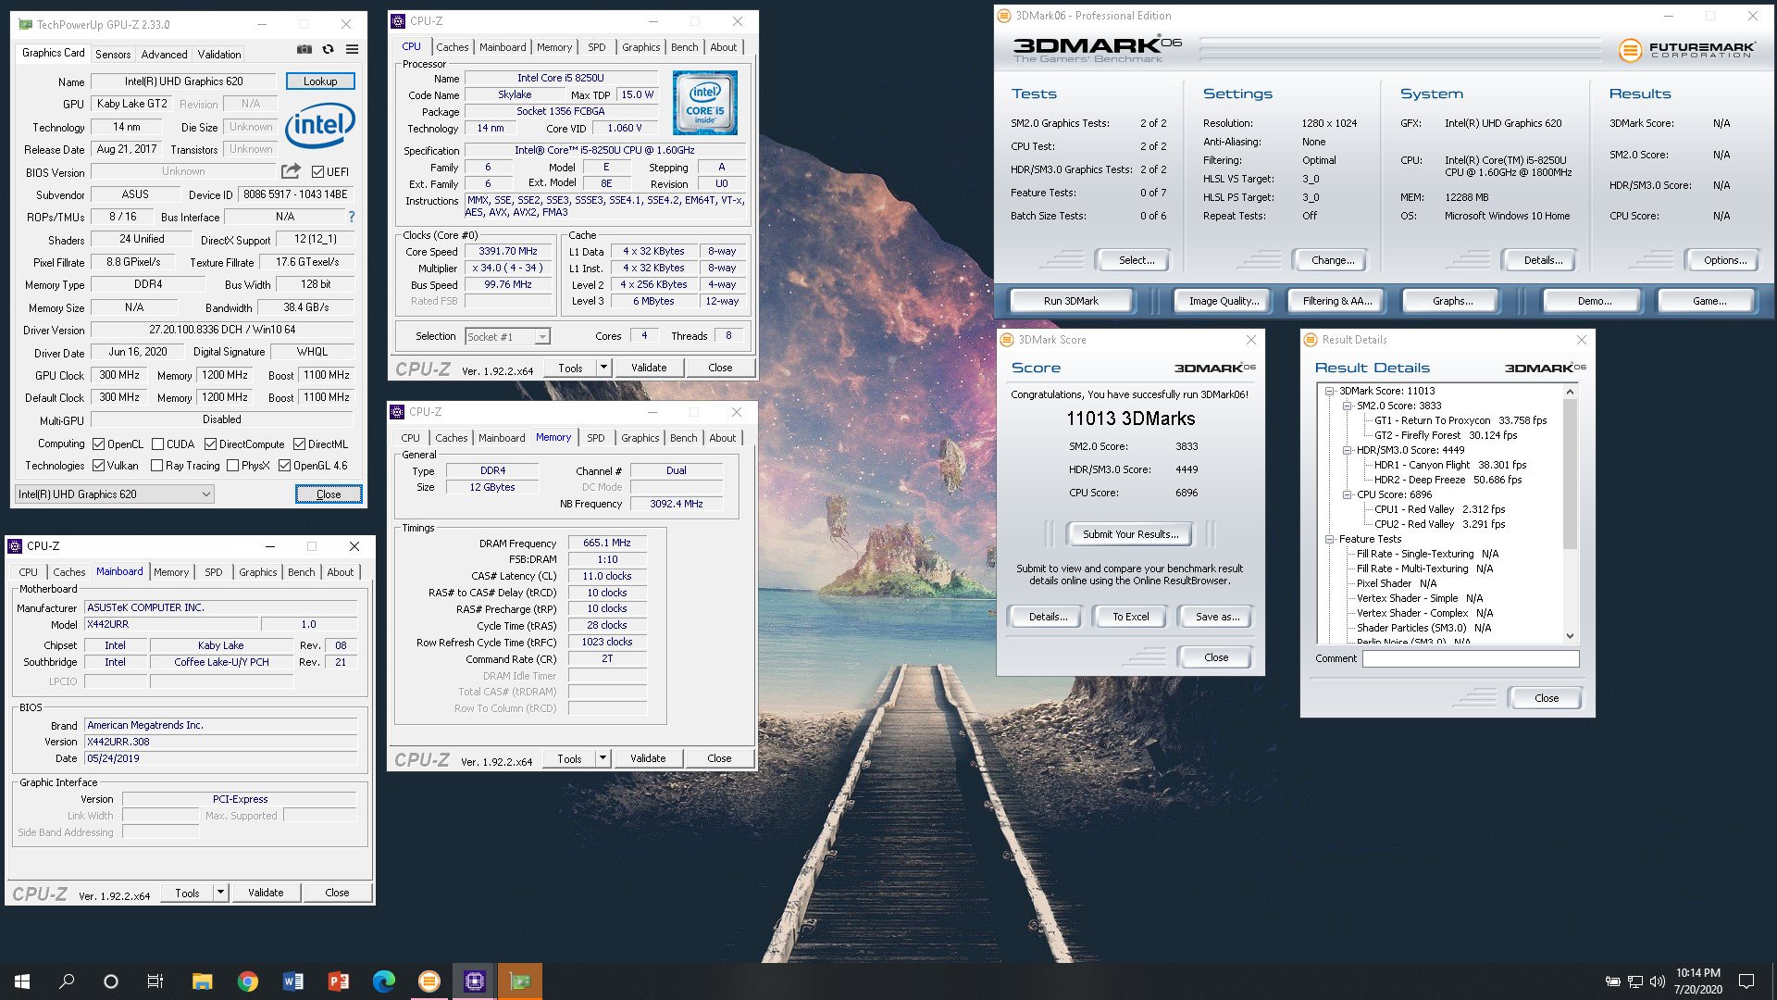The image size is (1777, 1000).
Task: Click the volume speaker icon in system tray
Action: coord(1657,981)
